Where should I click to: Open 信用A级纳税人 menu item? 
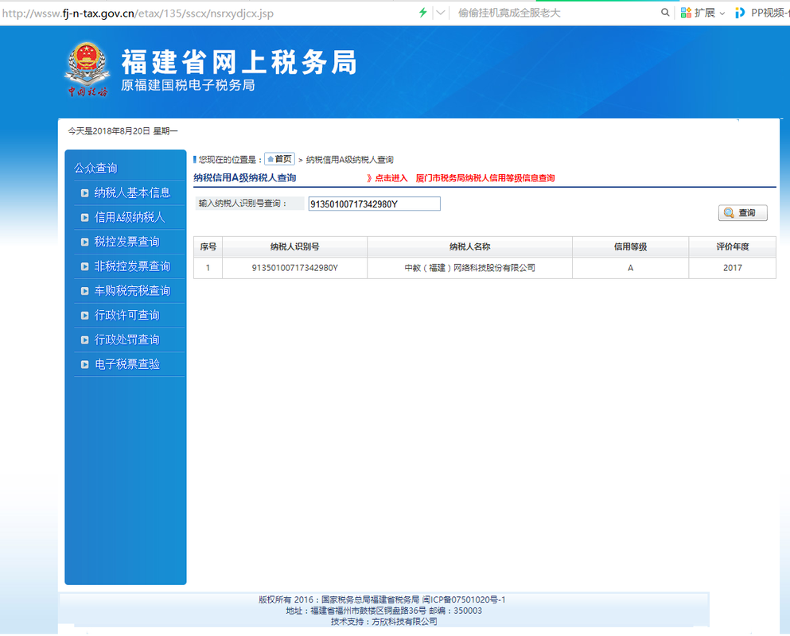click(x=130, y=218)
